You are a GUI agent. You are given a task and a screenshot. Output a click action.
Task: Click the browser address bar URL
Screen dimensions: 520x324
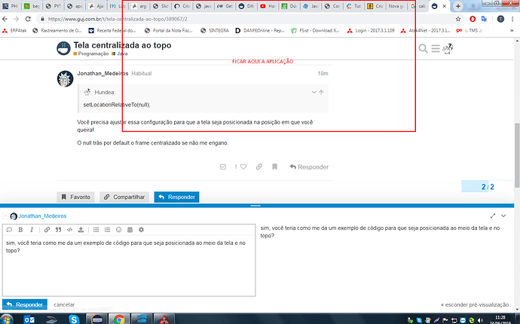118,19
